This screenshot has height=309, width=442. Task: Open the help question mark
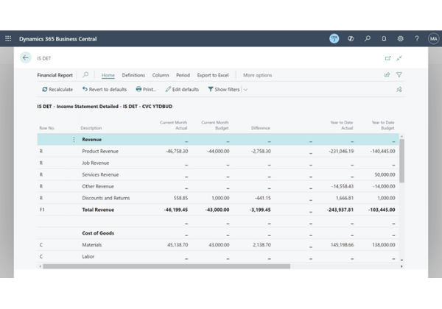coord(417,39)
